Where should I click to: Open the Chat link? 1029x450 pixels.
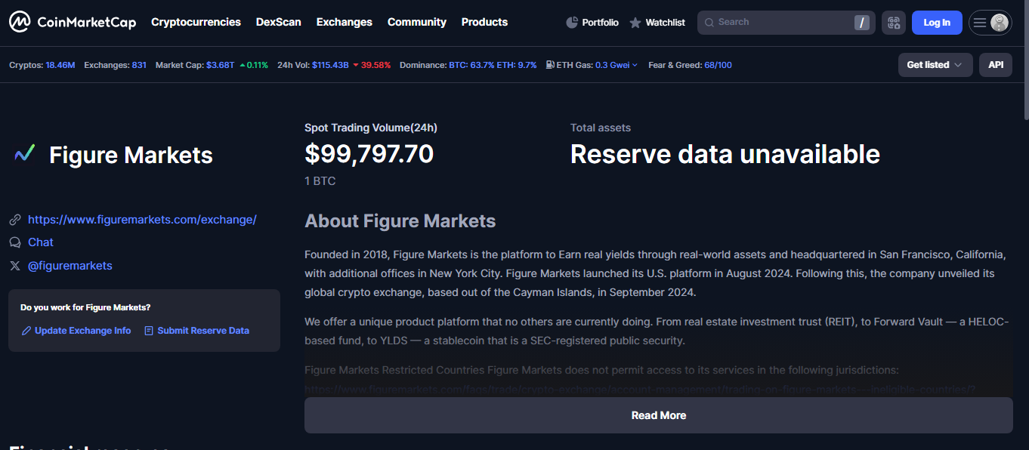point(41,242)
